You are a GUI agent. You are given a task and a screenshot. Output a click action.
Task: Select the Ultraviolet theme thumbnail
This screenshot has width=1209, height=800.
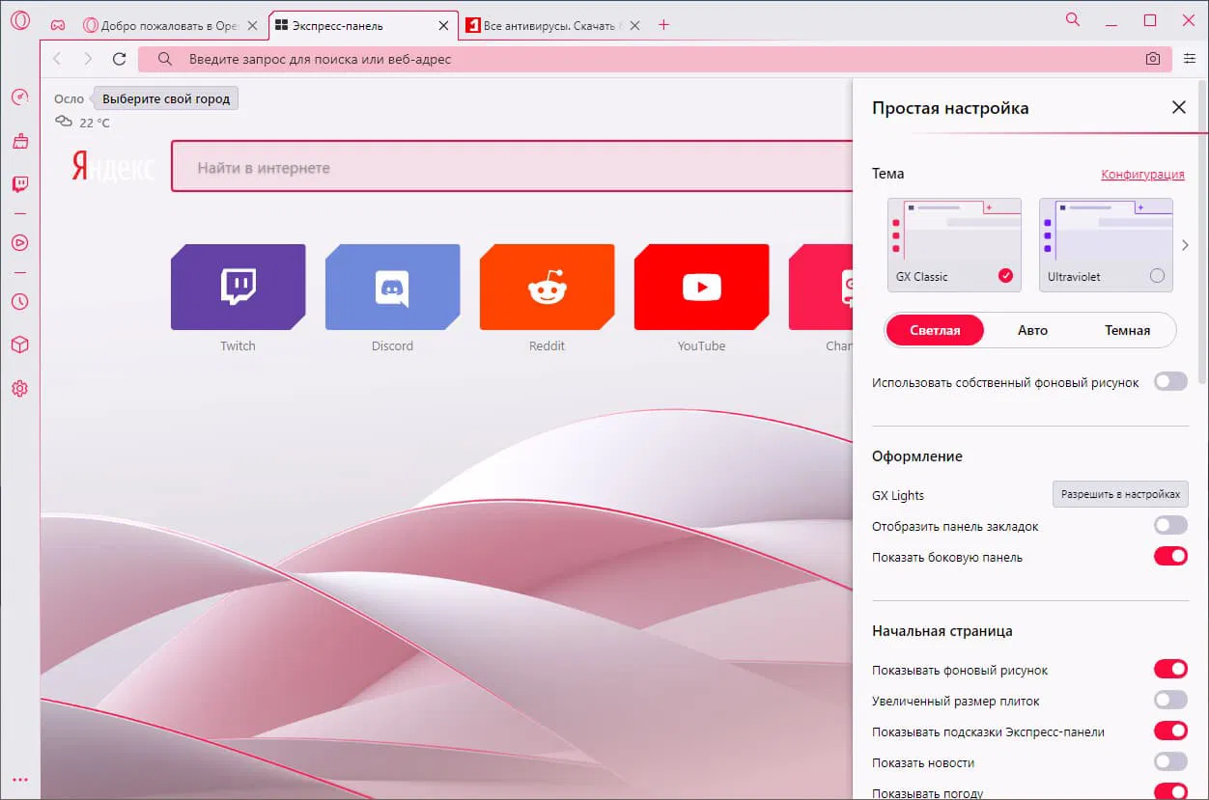click(1106, 245)
